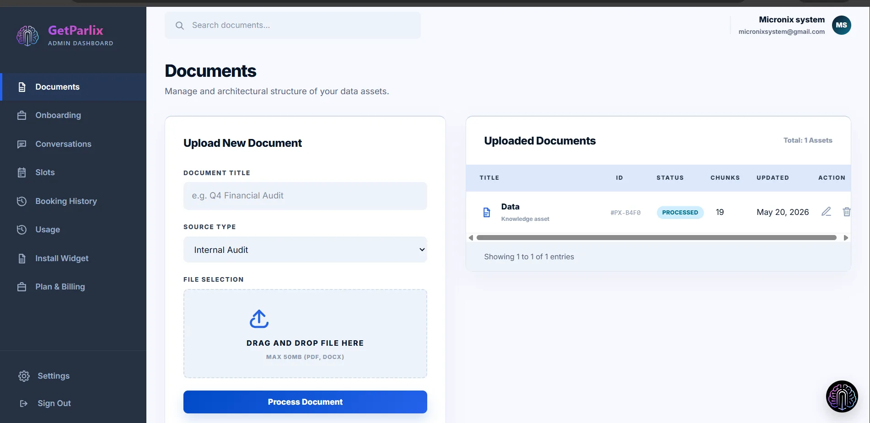Screen dimensions: 870x423
Task: Click the #PX-B4F0 document ID
Action: [625, 213]
